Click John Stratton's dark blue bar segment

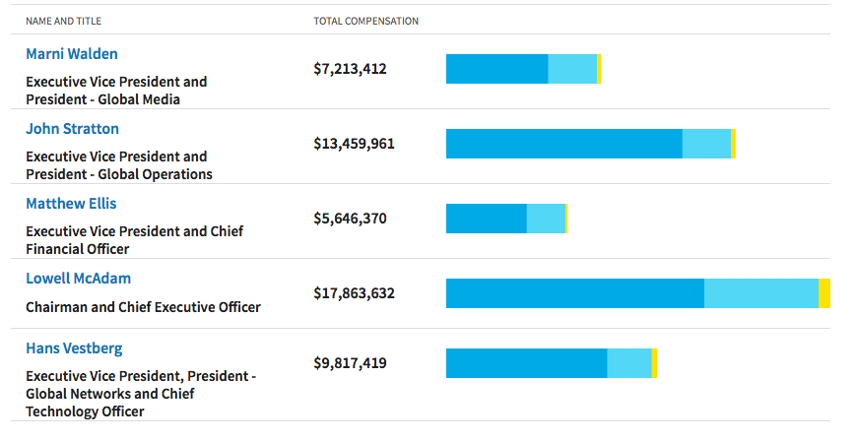pos(564,144)
